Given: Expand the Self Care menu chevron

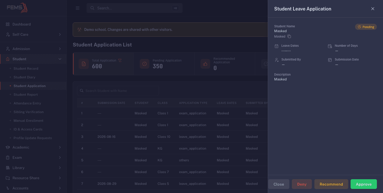Looking at the screenshot, I should [60, 34].
